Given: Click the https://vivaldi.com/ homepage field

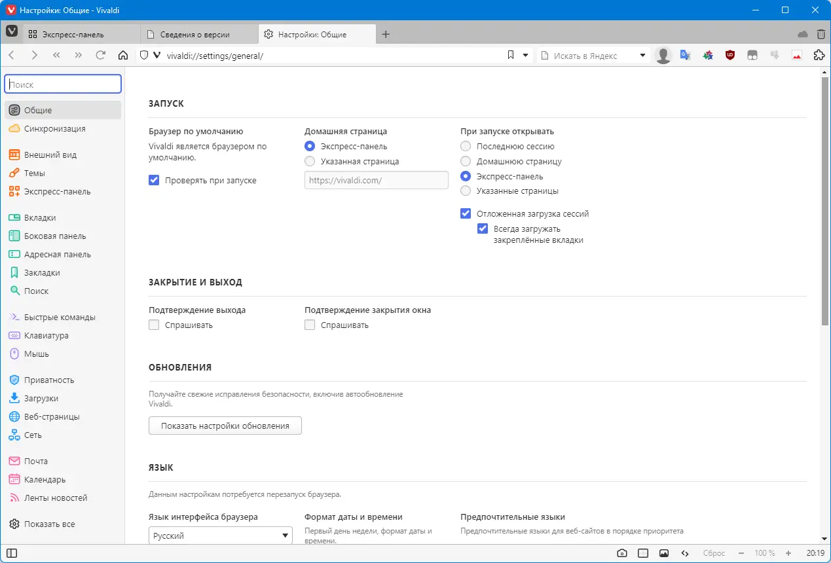Looking at the screenshot, I should pyautogui.click(x=377, y=180).
